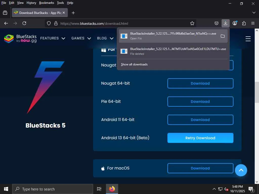
Task: Click the scrollbar down arrow
Action: (257, 182)
